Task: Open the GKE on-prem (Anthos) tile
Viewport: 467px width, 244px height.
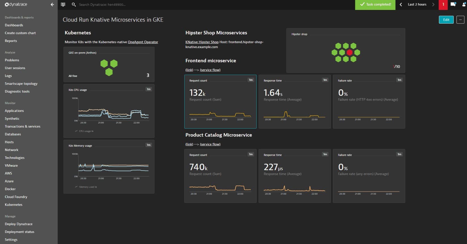Action: (109, 64)
